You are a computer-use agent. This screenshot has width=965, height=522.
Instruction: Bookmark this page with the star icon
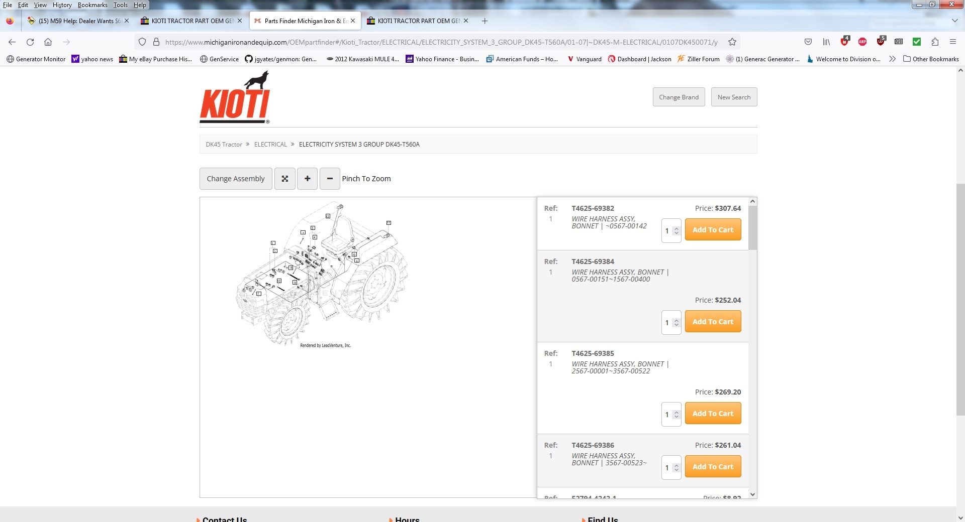pyautogui.click(x=732, y=42)
